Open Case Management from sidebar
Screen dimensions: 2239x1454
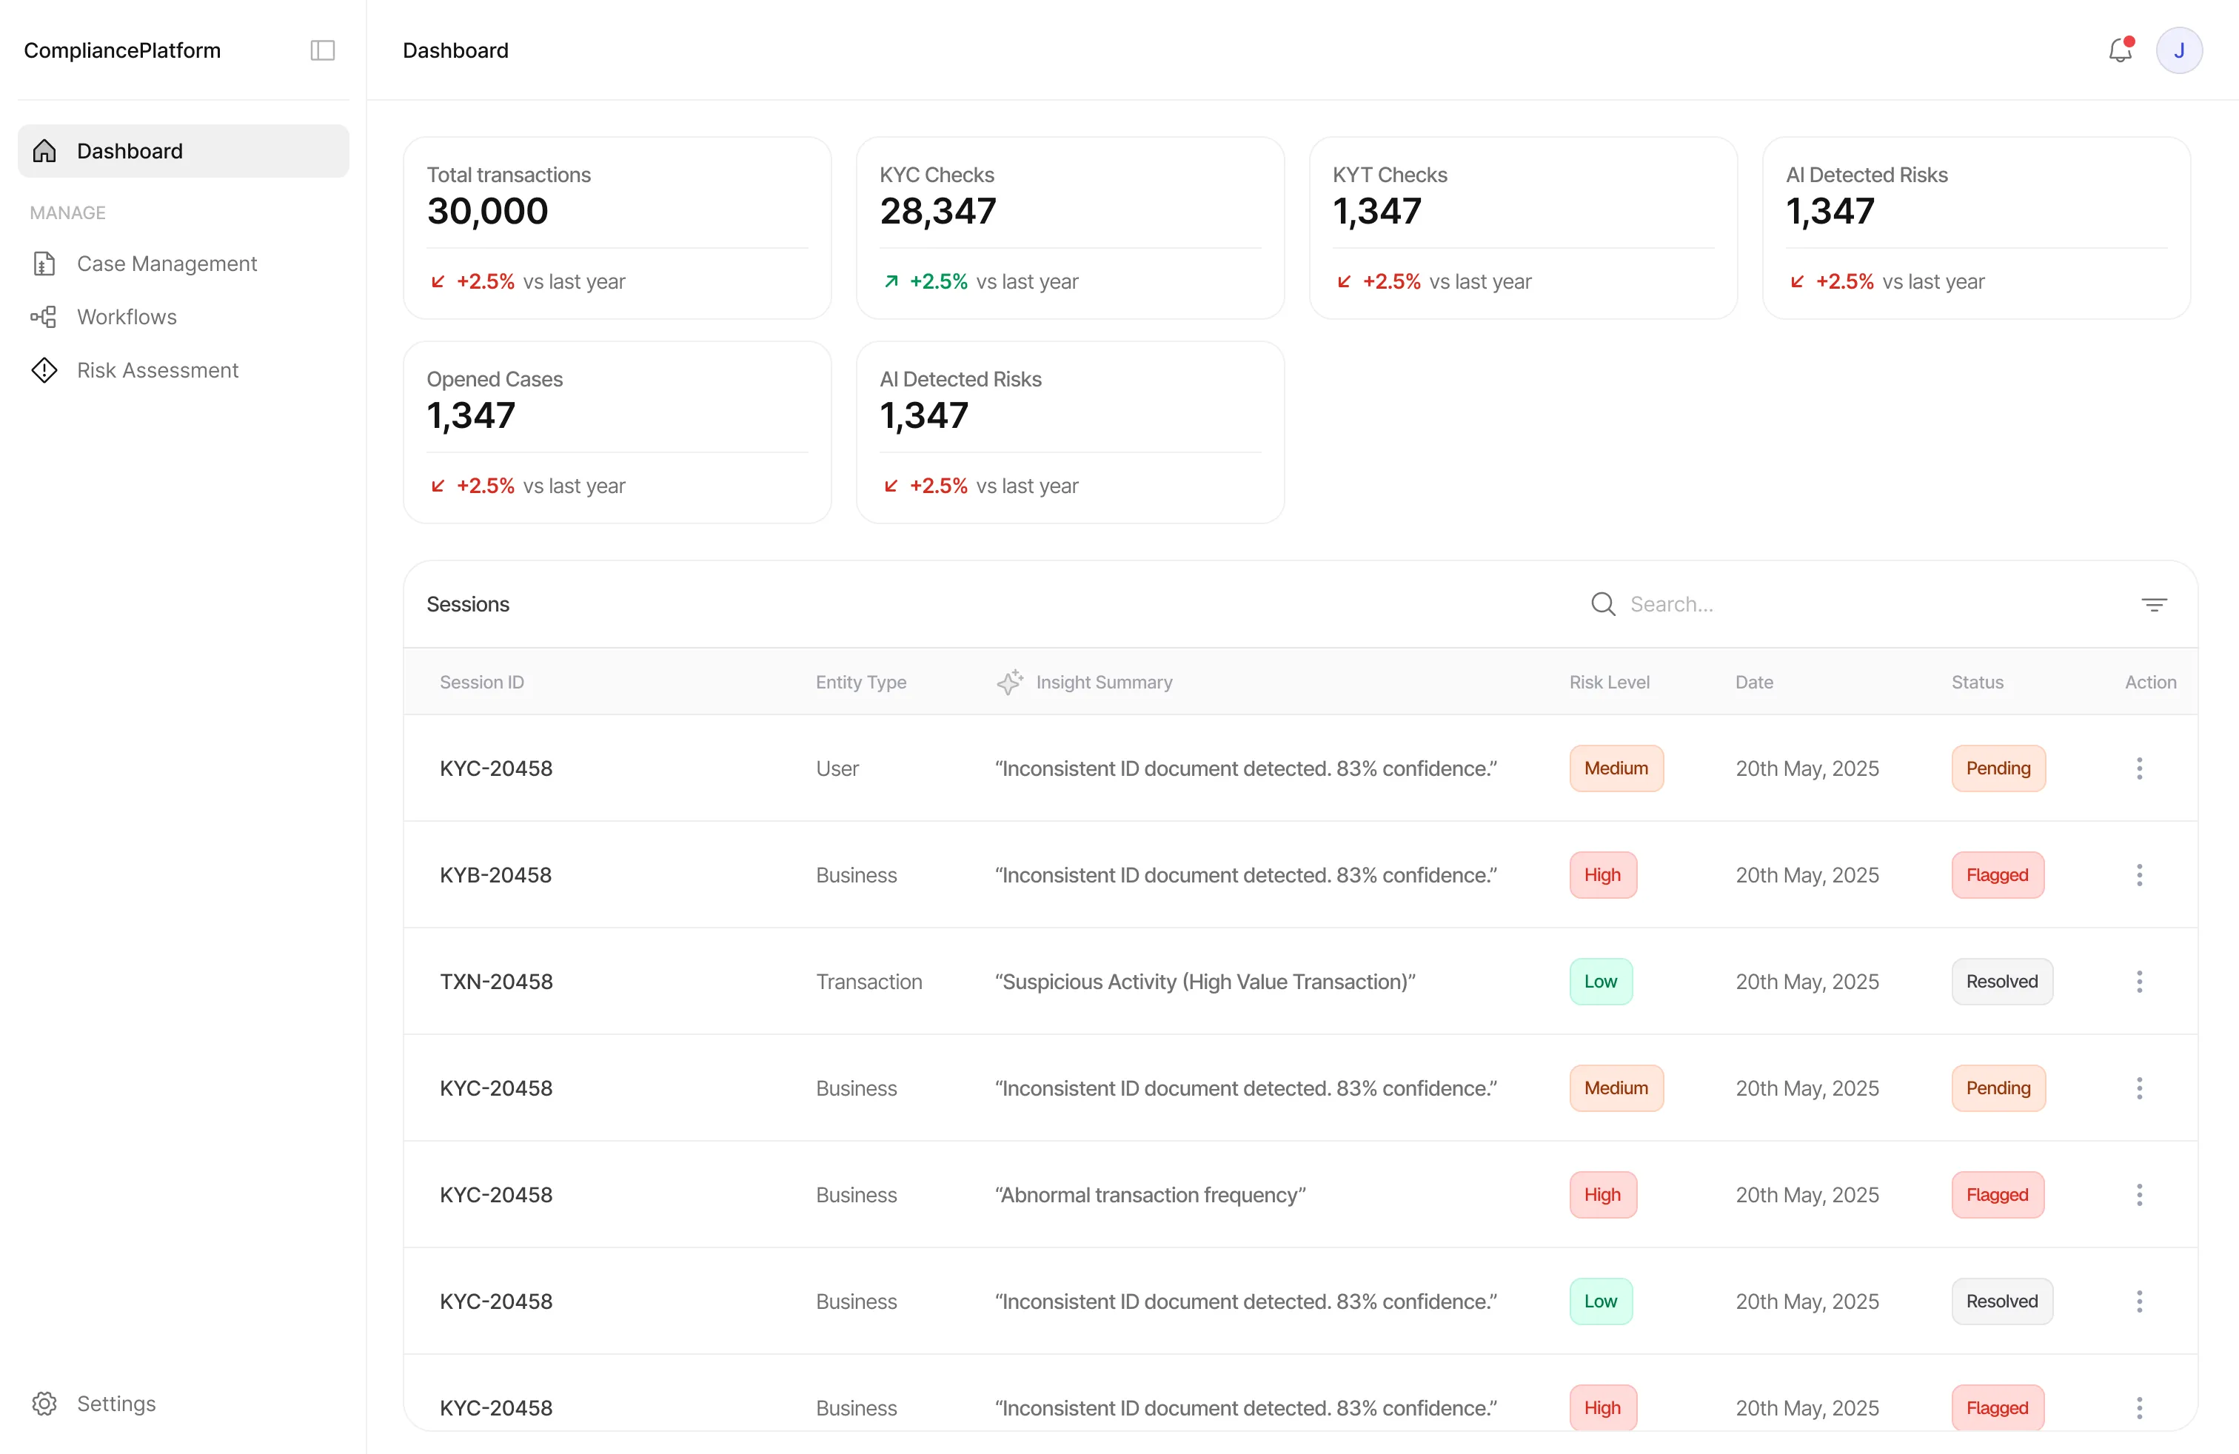pyautogui.click(x=166, y=264)
